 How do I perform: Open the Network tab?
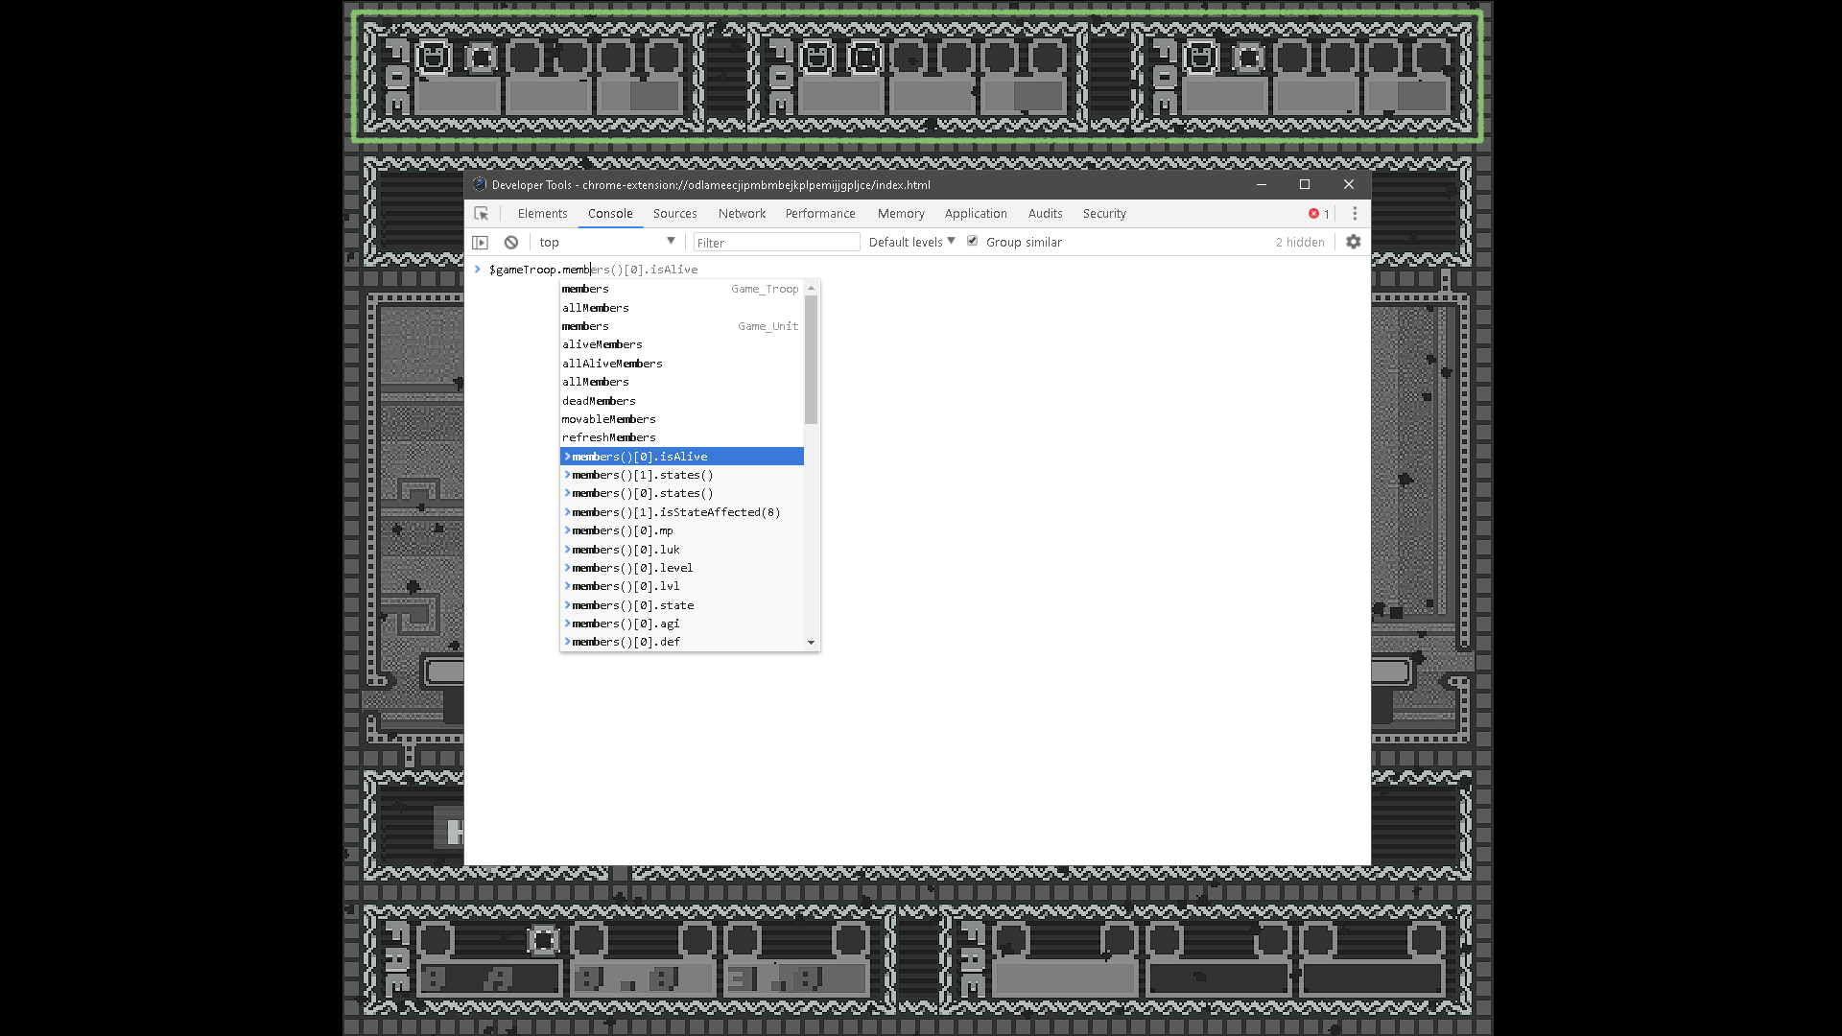(742, 214)
